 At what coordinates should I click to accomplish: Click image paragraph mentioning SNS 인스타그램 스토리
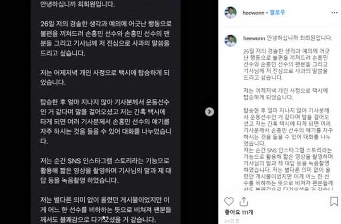pos(105,171)
